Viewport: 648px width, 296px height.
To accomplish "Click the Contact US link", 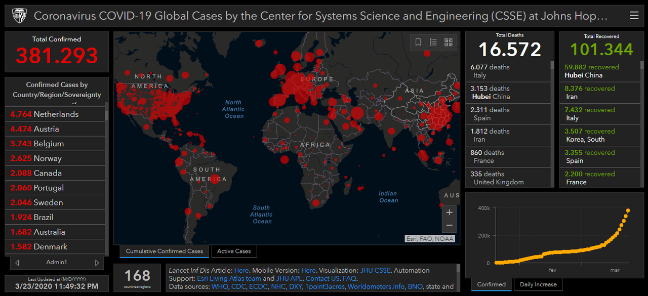I will point(322,278).
